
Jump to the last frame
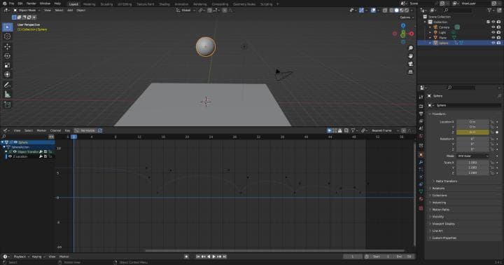click(x=225, y=257)
